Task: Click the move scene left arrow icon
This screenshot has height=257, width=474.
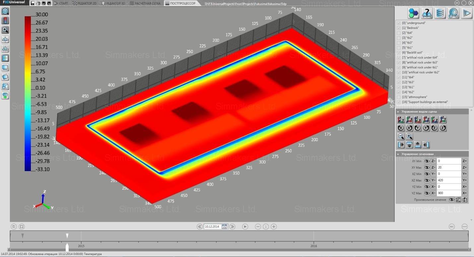Action: coord(426,145)
